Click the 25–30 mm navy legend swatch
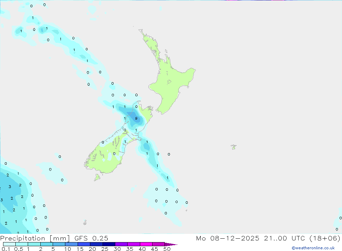342x251 pixels. [x=109, y=244]
